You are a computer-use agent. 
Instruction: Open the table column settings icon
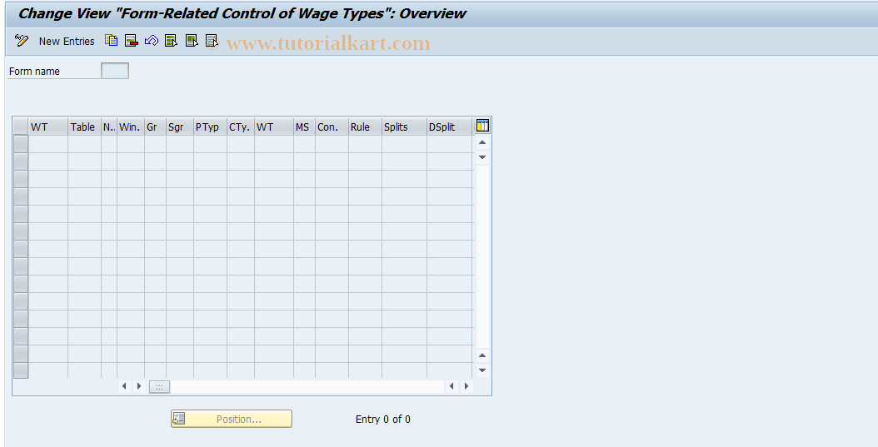pyautogui.click(x=482, y=126)
